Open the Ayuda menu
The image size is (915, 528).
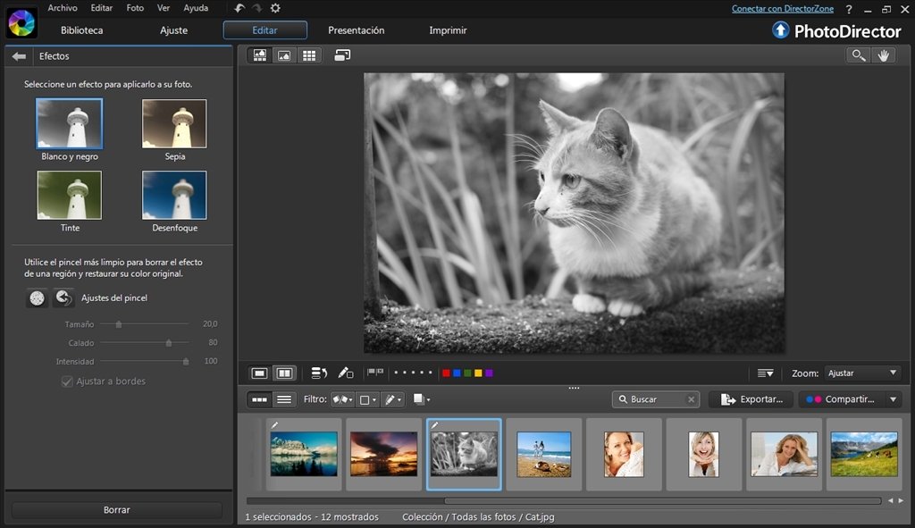[196, 8]
